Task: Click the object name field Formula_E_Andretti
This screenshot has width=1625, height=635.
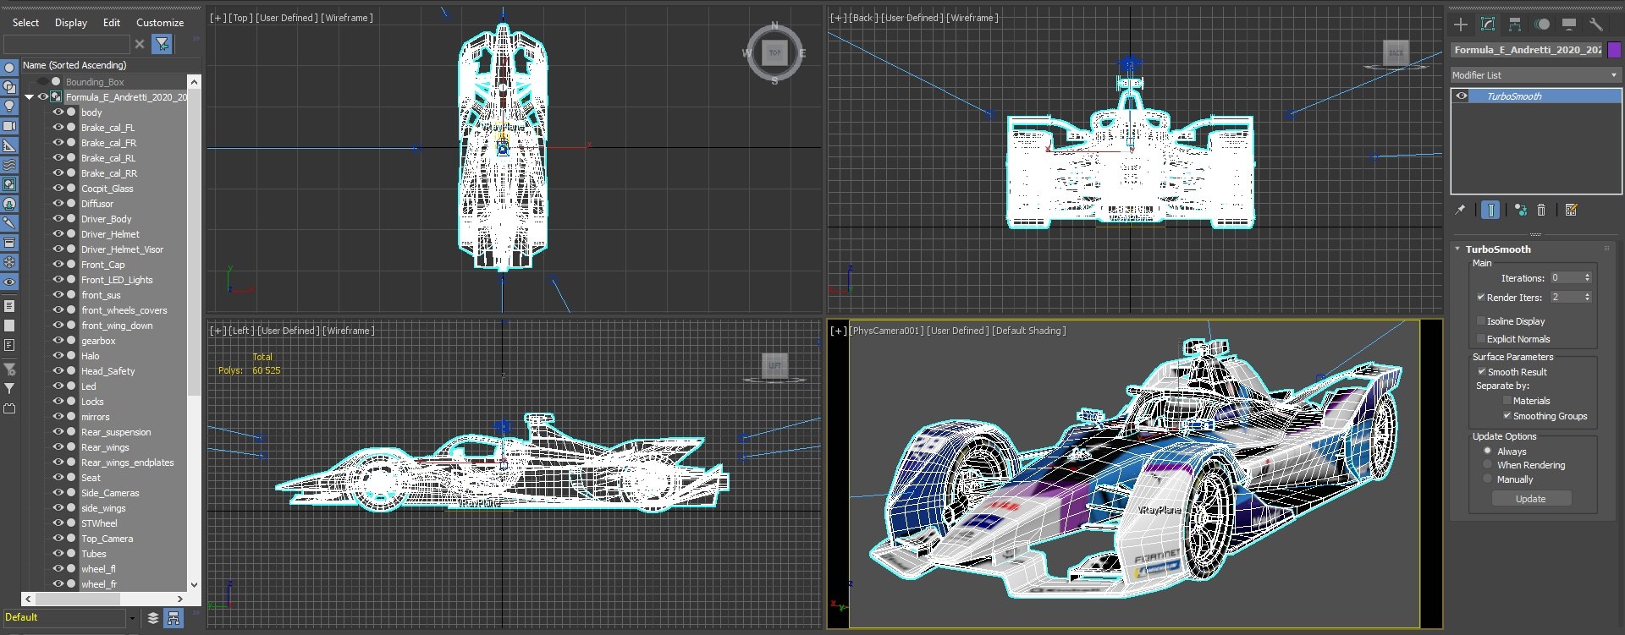Action: 1527,50
